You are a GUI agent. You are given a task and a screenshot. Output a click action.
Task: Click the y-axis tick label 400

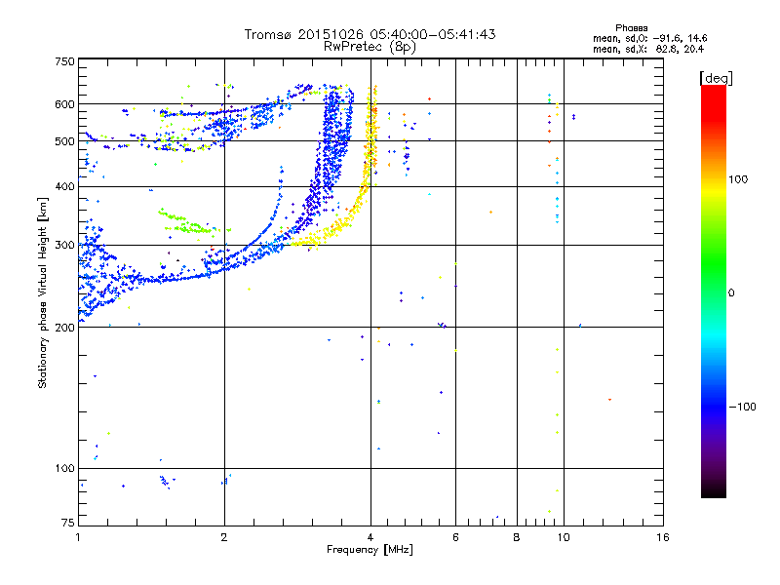[64, 186]
